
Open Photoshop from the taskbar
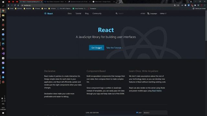(3, 39)
